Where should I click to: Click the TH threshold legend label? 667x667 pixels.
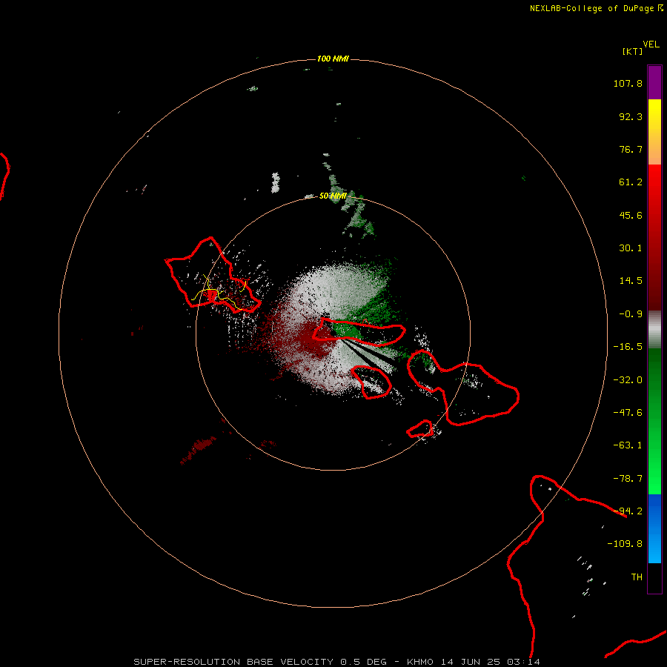point(637,577)
